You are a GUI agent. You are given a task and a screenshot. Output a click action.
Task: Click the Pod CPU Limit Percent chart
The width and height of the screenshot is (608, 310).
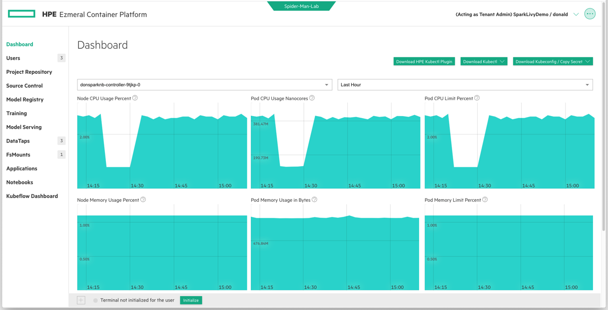coord(509,146)
